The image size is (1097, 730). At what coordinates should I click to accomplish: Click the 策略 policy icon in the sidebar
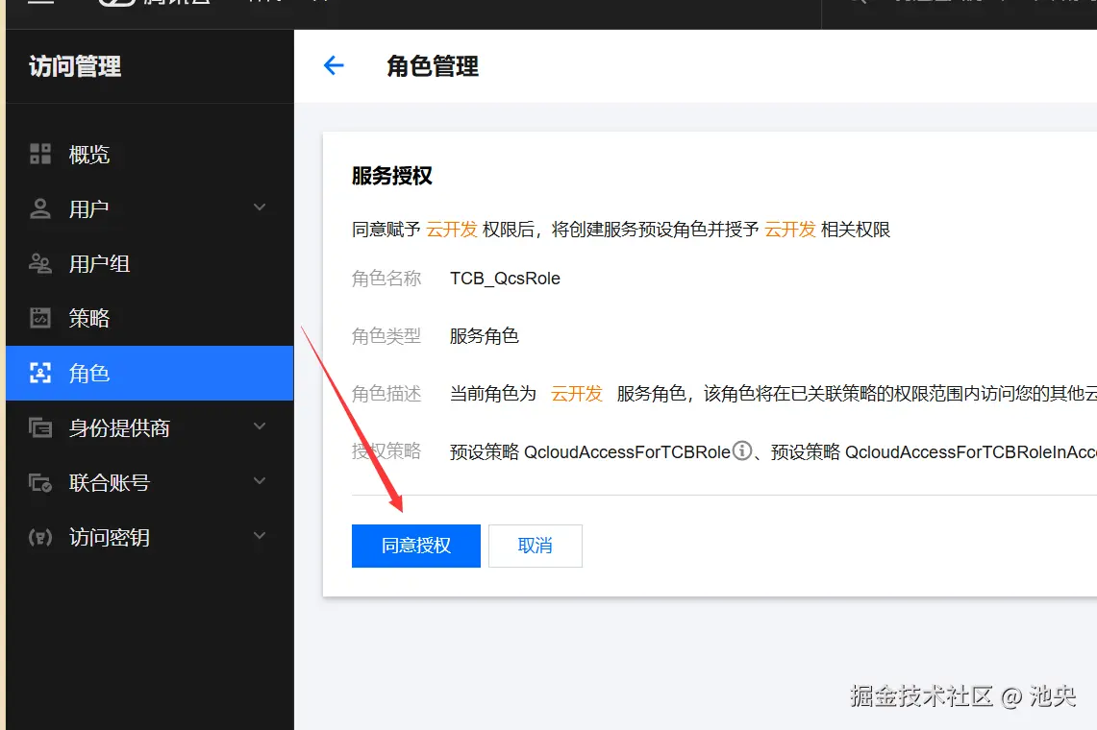click(40, 318)
